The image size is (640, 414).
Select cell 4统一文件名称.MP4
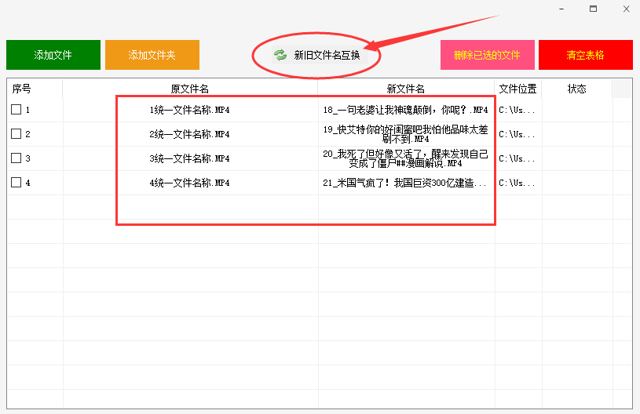click(190, 183)
